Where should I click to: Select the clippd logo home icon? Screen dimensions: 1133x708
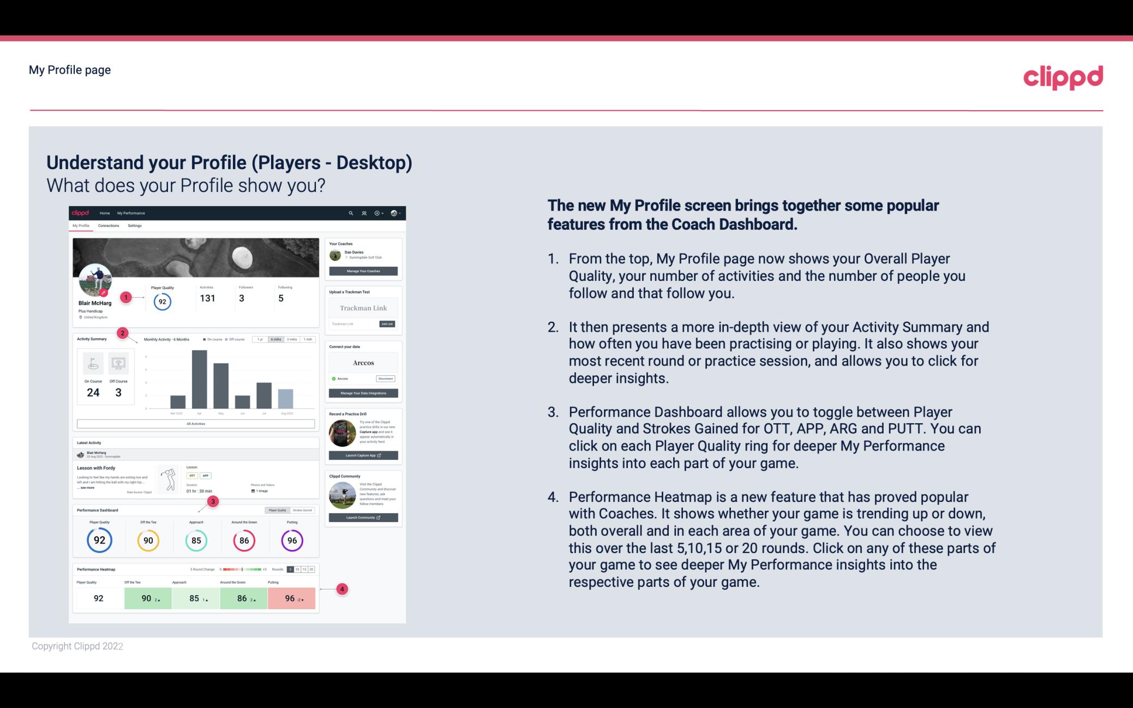82,213
